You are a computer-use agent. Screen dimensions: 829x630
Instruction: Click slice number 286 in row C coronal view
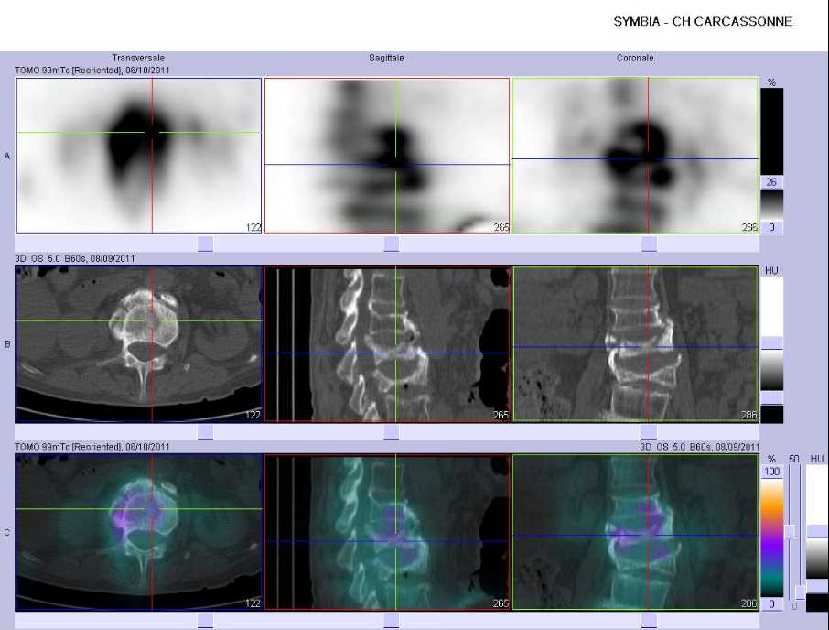click(x=749, y=603)
